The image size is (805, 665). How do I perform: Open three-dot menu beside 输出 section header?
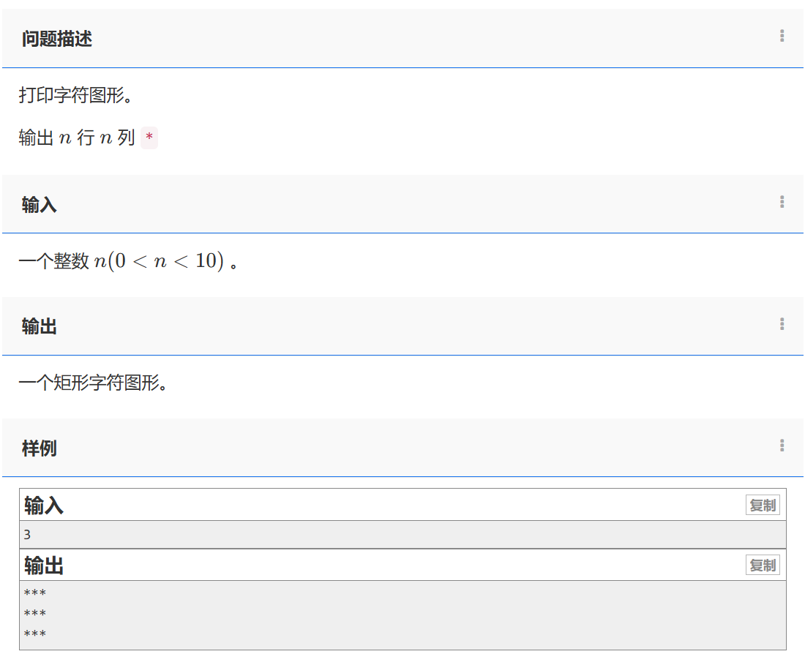[782, 324]
